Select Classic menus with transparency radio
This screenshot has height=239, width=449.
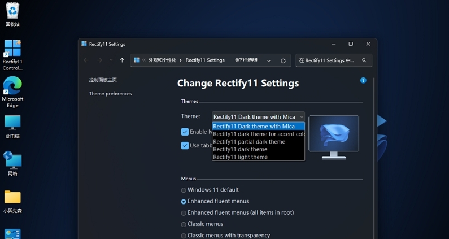point(184,236)
